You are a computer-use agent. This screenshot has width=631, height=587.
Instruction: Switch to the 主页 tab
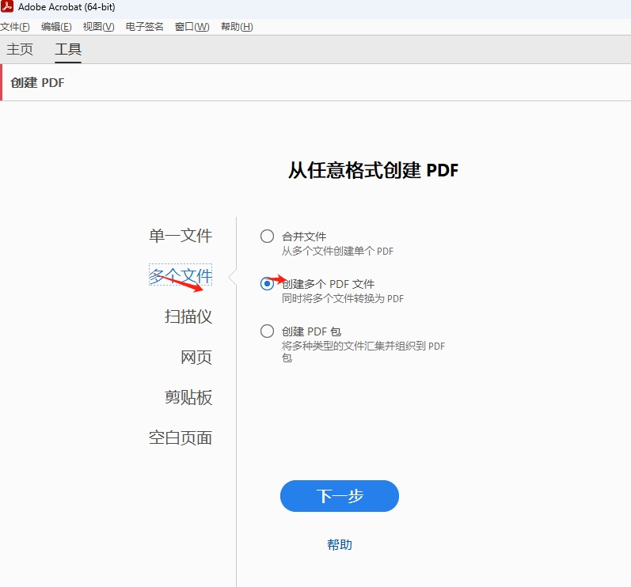coord(20,49)
